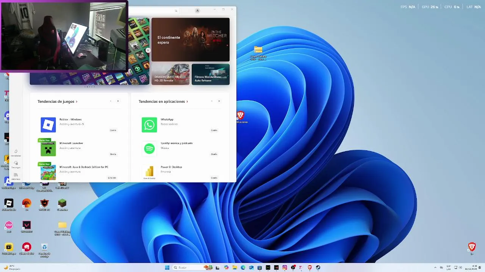Open File Explorer from the taskbar
485x272 pixels.
235,267
